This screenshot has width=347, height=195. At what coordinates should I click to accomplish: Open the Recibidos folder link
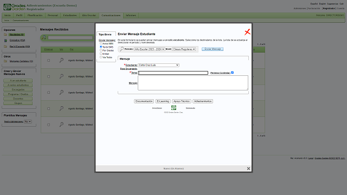[17, 35]
